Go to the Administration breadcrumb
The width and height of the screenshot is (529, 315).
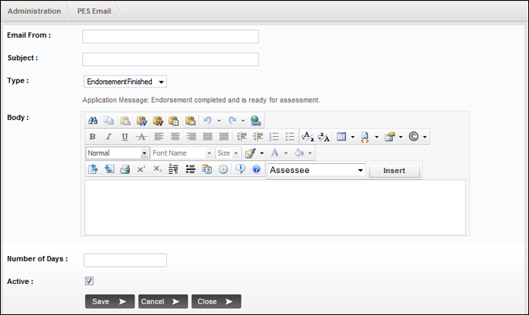34,12
